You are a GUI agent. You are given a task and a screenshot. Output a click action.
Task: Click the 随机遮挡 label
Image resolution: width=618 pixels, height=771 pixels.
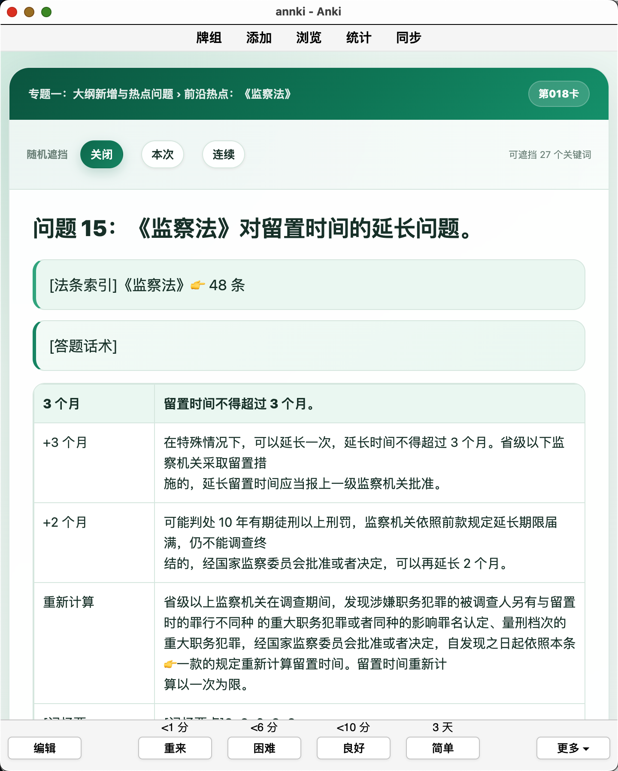pyautogui.click(x=47, y=155)
